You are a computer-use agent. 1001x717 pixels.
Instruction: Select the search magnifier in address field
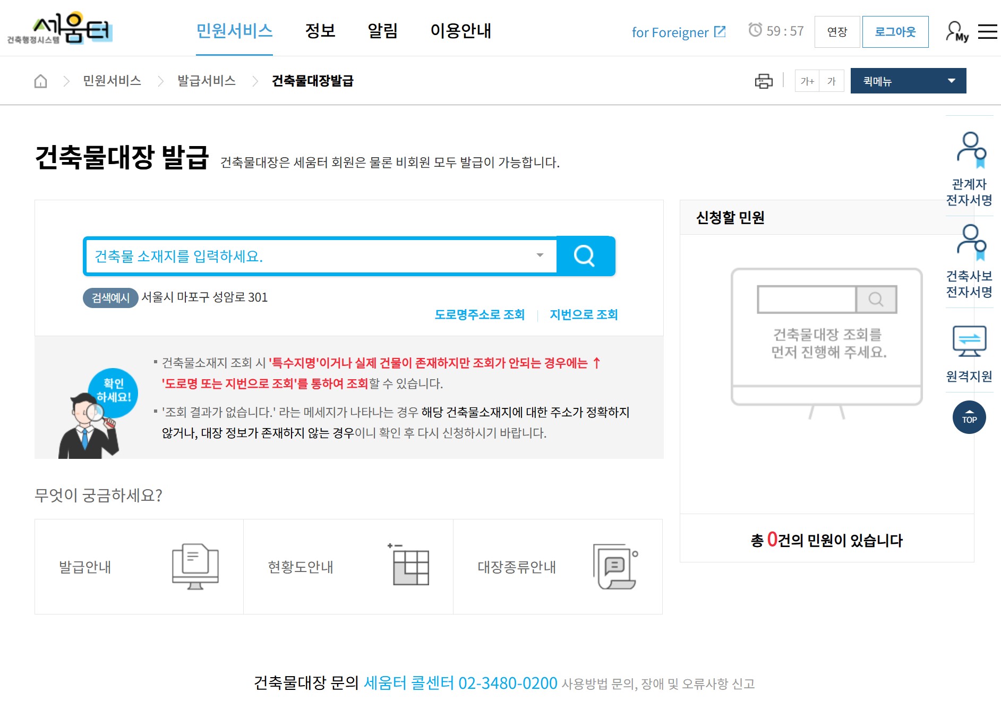[x=585, y=256]
